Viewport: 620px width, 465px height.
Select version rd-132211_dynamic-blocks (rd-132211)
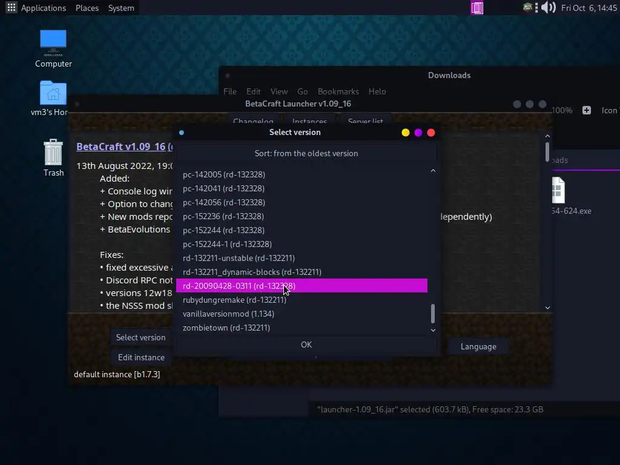click(x=302, y=272)
